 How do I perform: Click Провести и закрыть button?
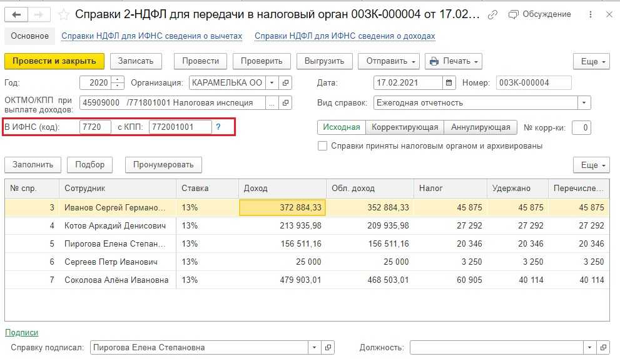[x=54, y=61]
